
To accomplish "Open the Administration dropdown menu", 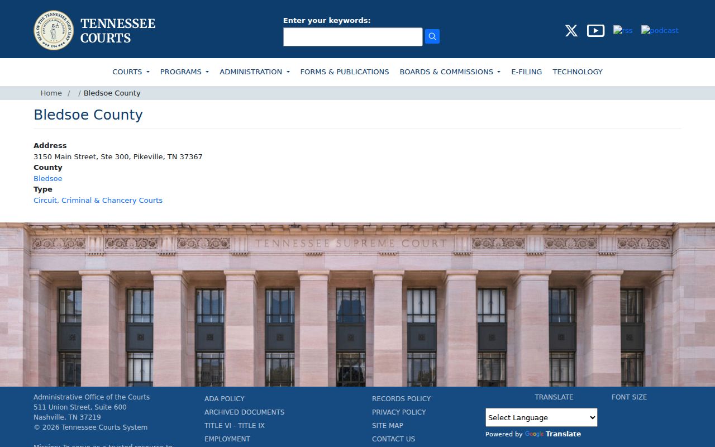I will point(255,72).
